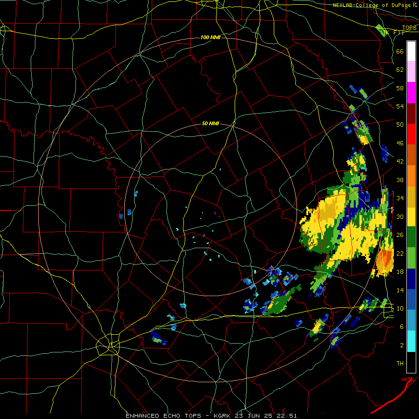419x419 pixels.
Task: Click the 54 label on the scale
Action: click(400, 106)
